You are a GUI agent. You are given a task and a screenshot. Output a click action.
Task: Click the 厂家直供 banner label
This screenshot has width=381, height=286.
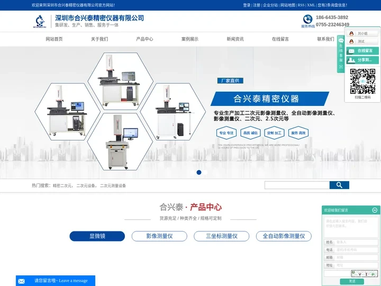[x=230, y=81]
